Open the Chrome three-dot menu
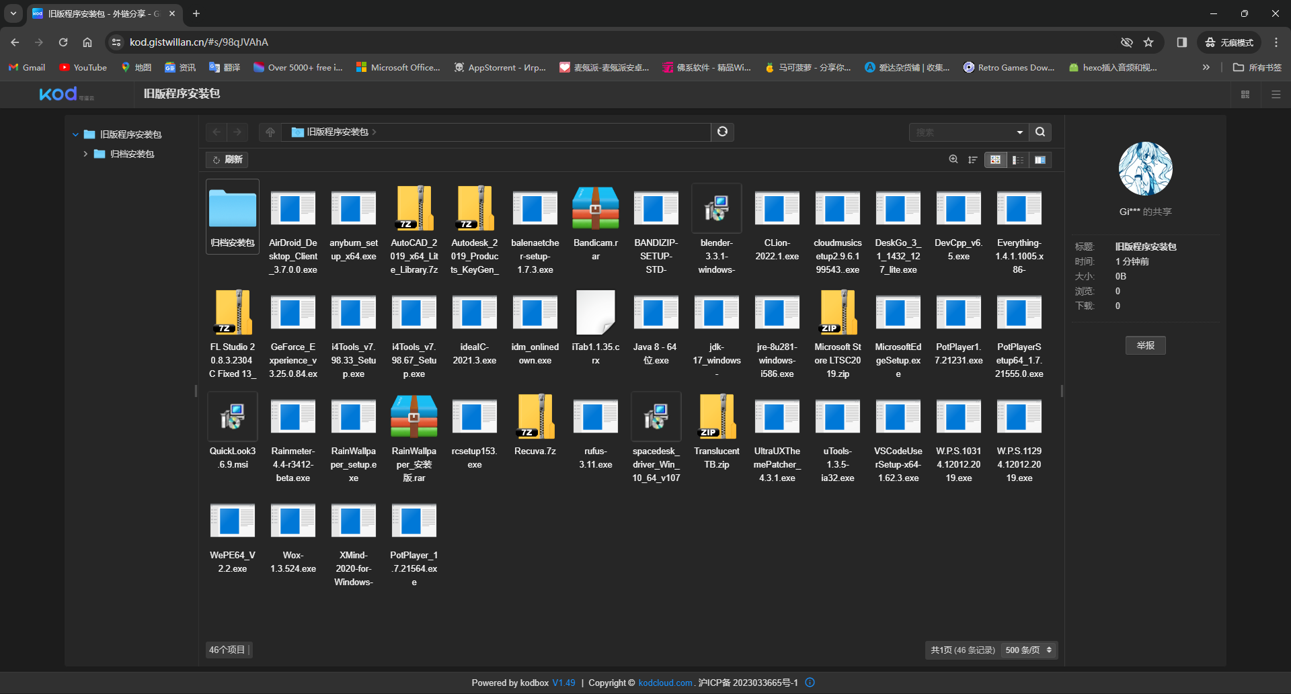This screenshot has width=1291, height=694. (1276, 42)
